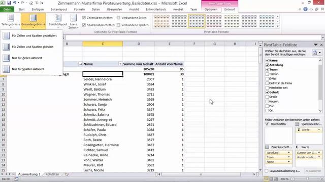The width and height of the screenshot is (325, 182).
Task: Open the Datei tab
Action: pos(7,9)
